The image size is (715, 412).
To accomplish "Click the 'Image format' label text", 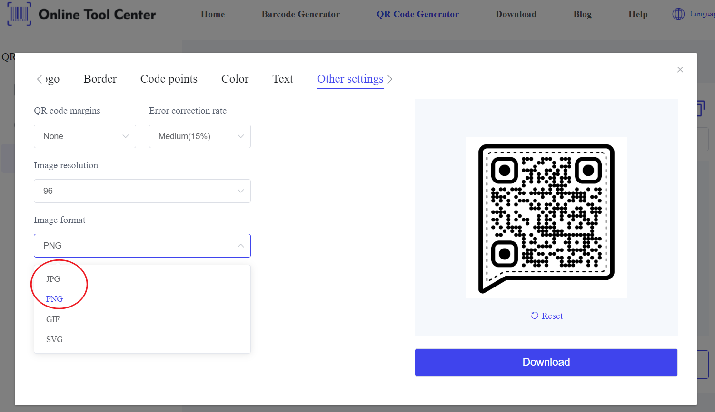I will coord(60,220).
